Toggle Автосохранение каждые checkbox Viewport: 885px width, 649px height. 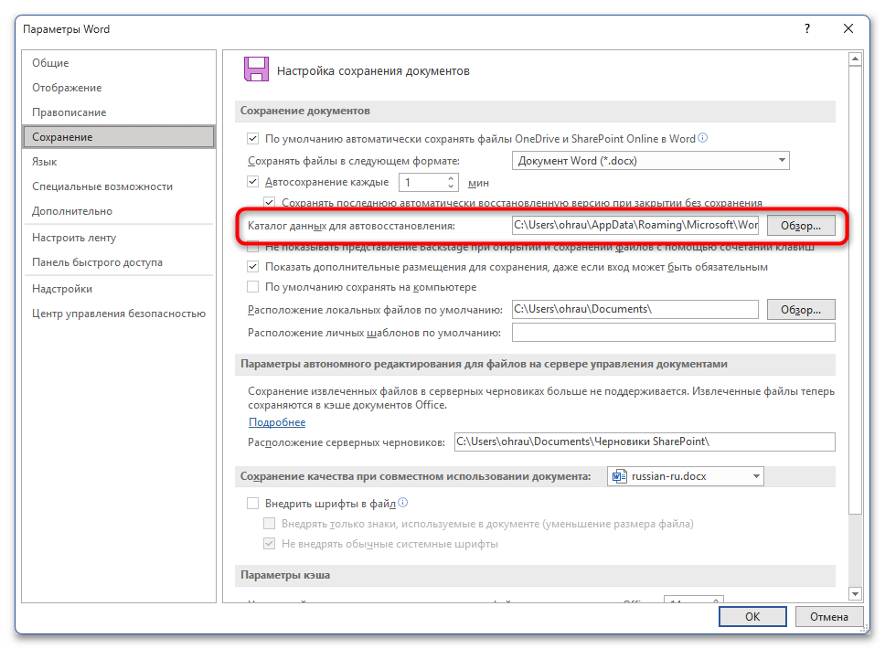(253, 182)
